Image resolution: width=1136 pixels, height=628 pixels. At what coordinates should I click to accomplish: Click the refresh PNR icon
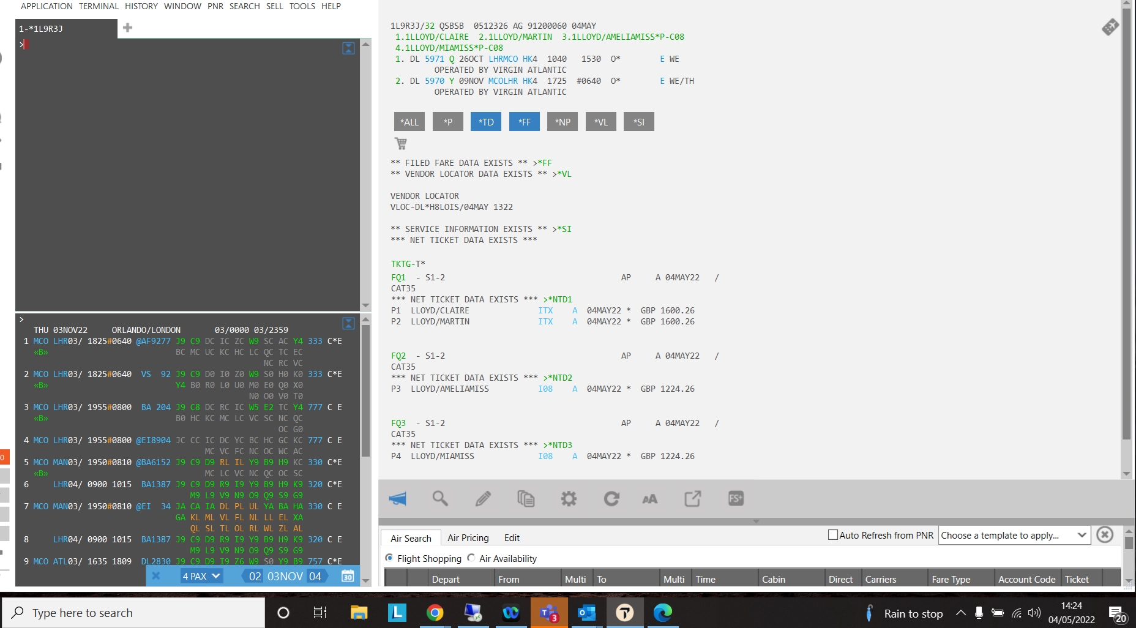click(x=611, y=499)
